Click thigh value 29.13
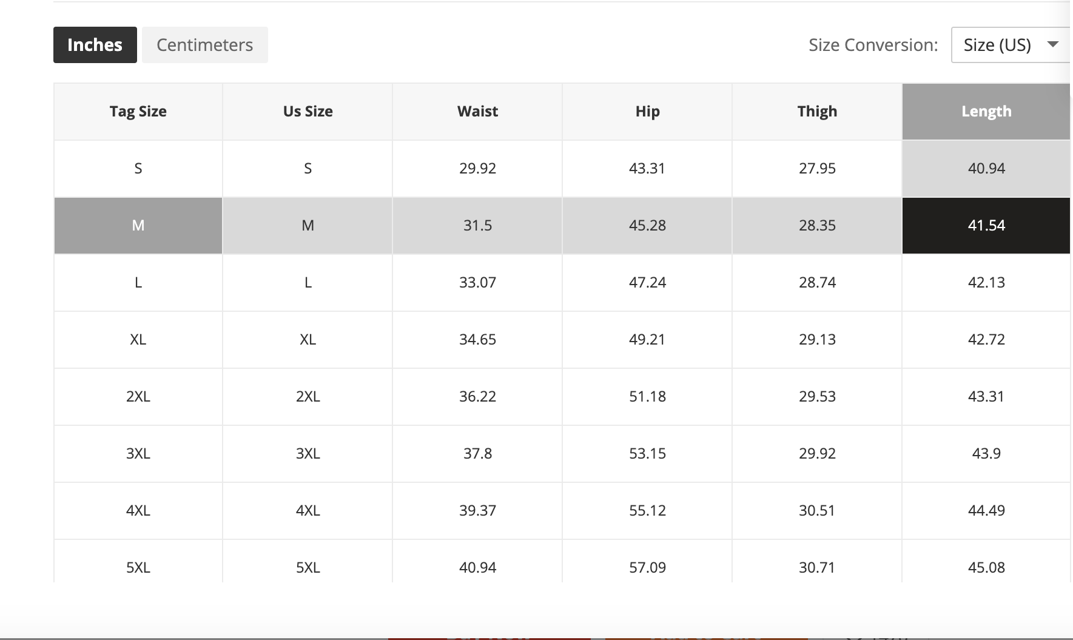The height and width of the screenshot is (640, 1073). tap(817, 340)
